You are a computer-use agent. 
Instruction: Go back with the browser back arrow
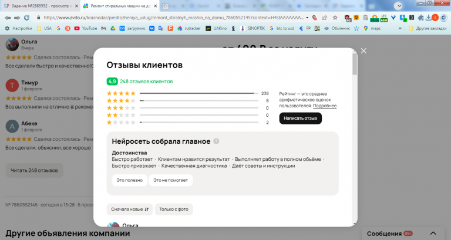8,18
